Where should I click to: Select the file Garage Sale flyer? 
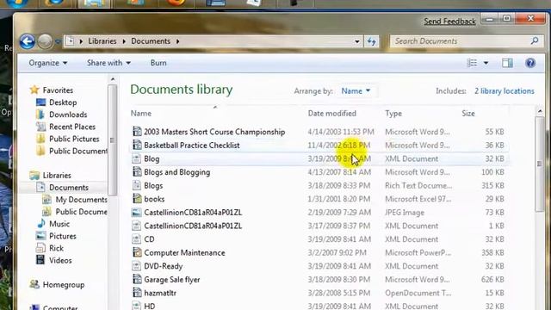172,279
